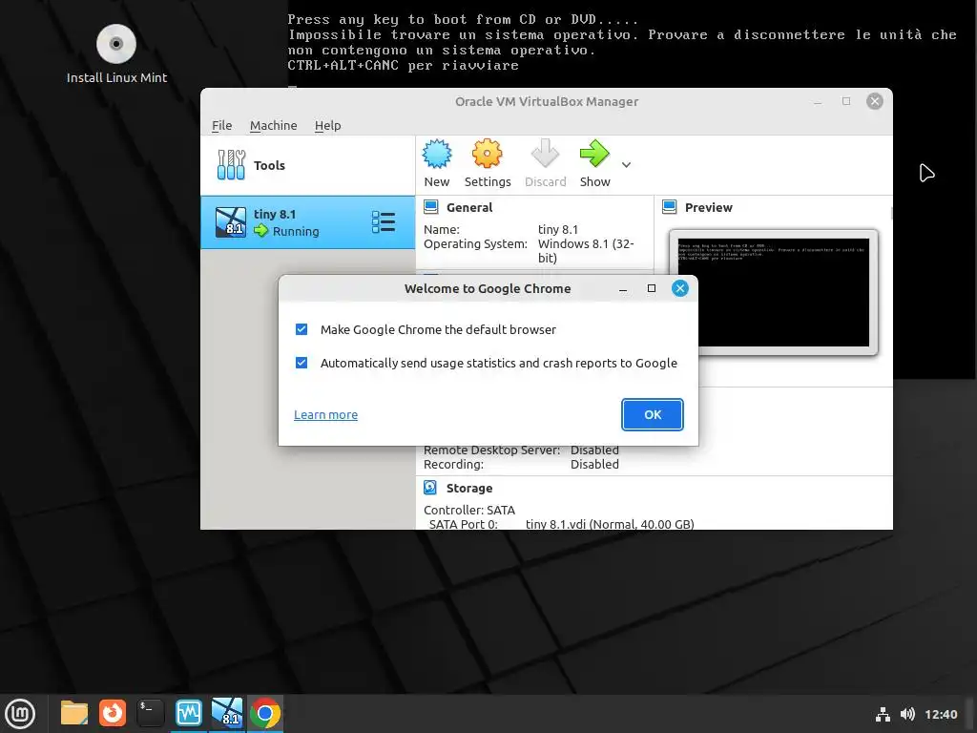
Task: Minimize the VirtualBox Manager window
Action: 818,101
